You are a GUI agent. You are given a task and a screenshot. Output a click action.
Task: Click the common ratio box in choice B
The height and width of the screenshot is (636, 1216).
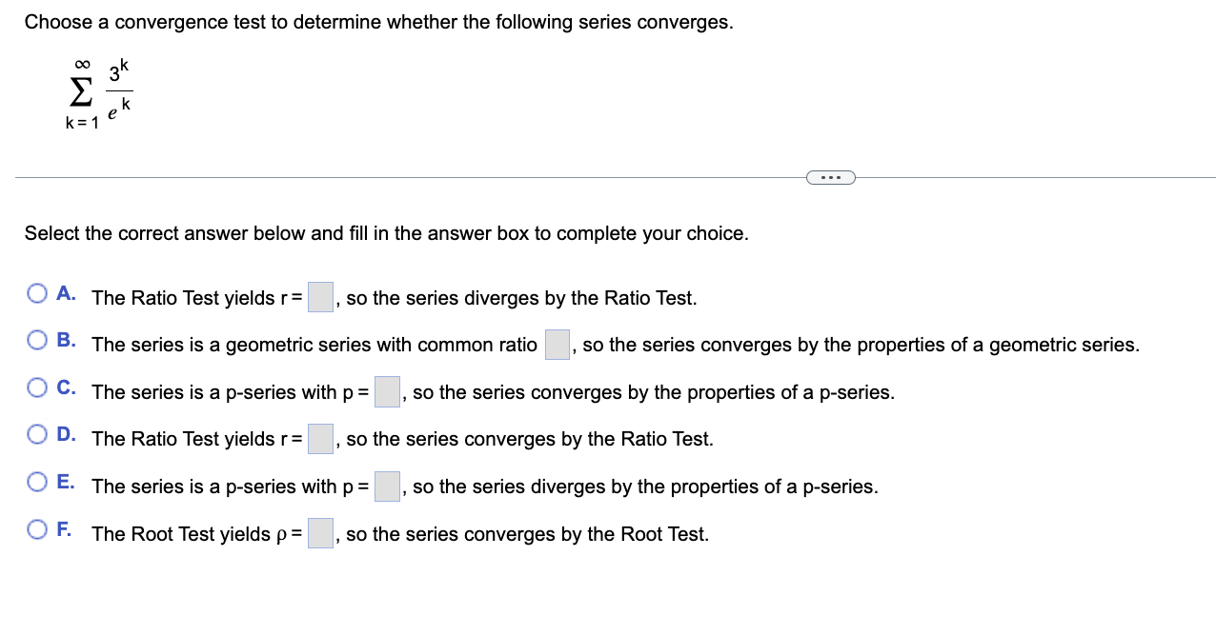coord(557,344)
